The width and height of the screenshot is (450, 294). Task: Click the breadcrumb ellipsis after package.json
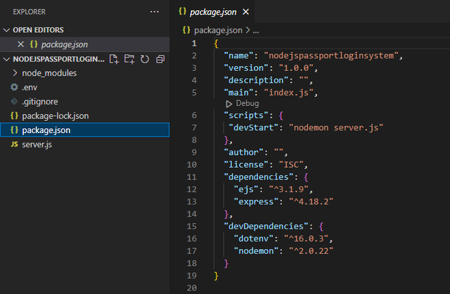click(256, 31)
